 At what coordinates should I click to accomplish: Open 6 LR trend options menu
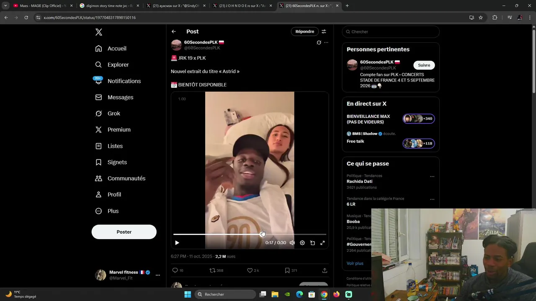pos(432,199)
